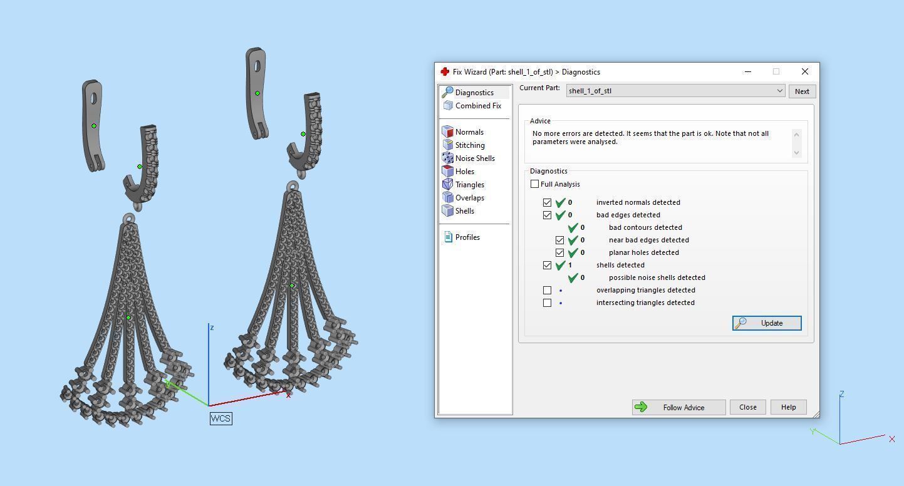This screenshot has height=486, width=904.
Task: Click the Advice box scroll down arrow
Action: tap(796, 152)
